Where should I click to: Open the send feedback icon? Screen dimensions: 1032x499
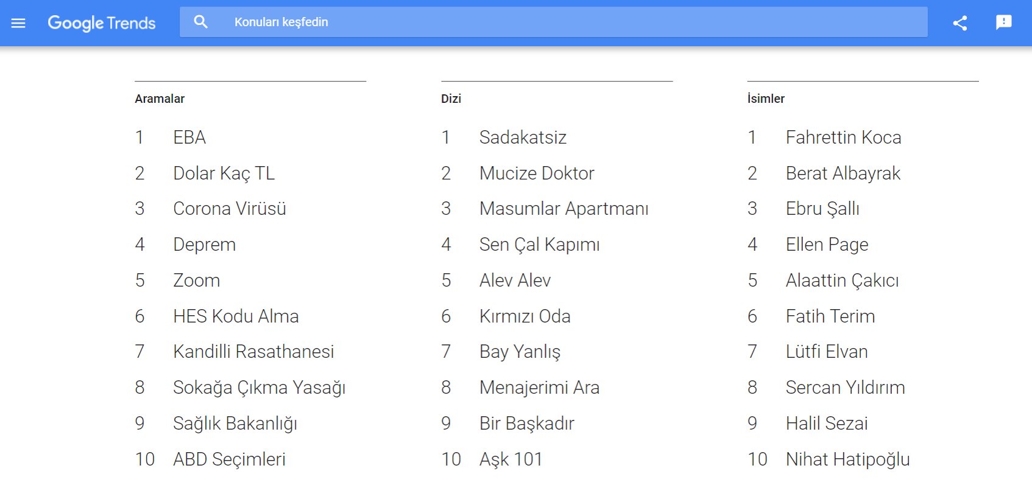click(1004, 23)
